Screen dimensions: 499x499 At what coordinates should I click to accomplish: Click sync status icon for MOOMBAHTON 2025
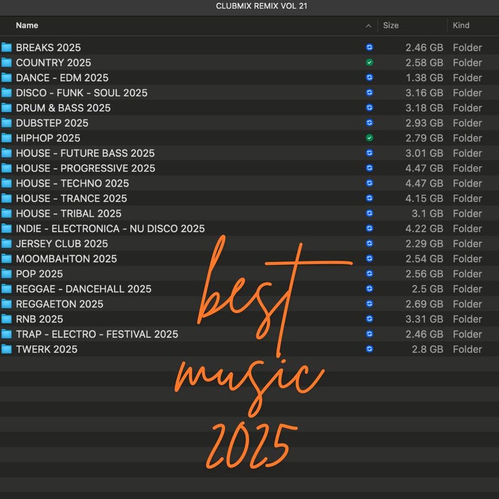click(369, 258)
